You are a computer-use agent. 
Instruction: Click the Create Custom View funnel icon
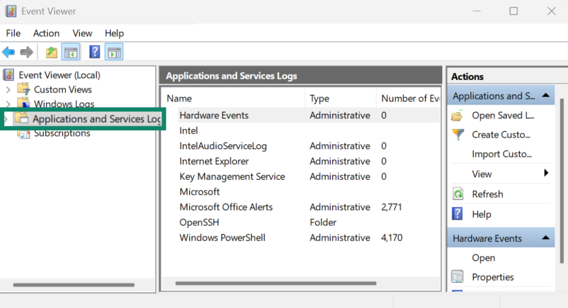tap(458, 134)
